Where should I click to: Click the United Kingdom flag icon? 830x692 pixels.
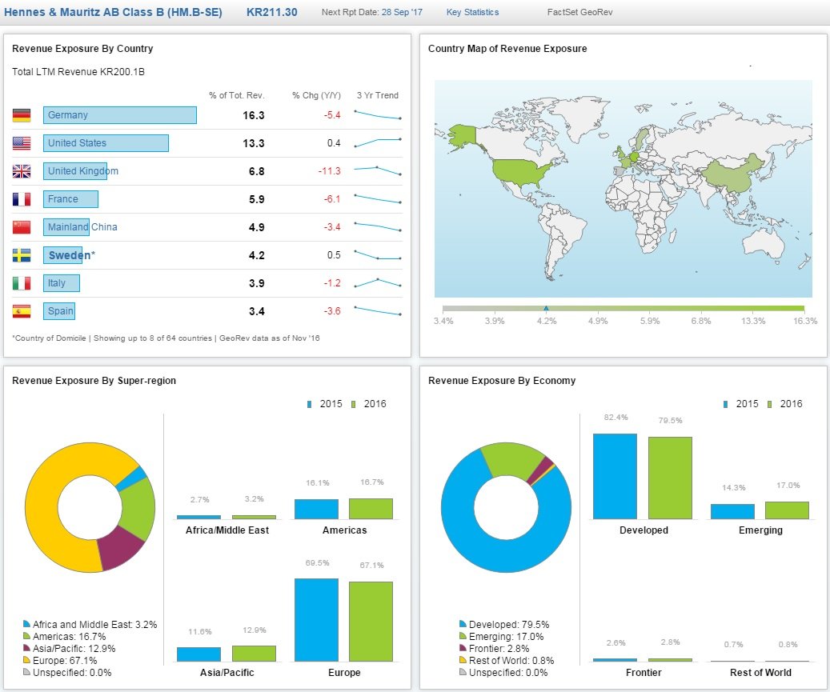[22, 171]
